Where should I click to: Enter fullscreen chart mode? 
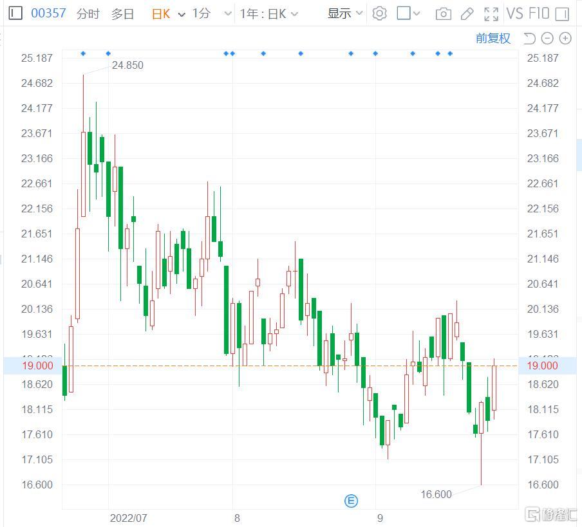[491, 14]
